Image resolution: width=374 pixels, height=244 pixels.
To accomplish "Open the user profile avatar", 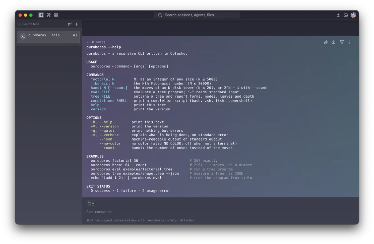I will click(x=353, y=15).
